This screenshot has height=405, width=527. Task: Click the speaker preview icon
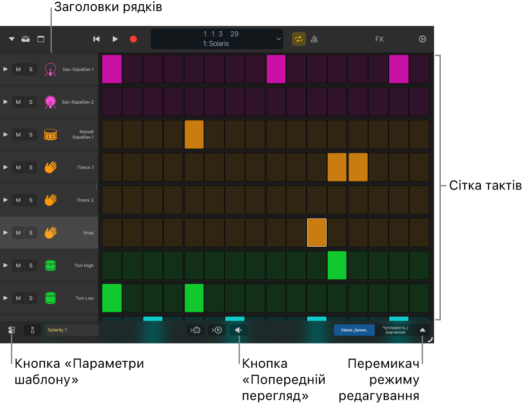(239, 330)
